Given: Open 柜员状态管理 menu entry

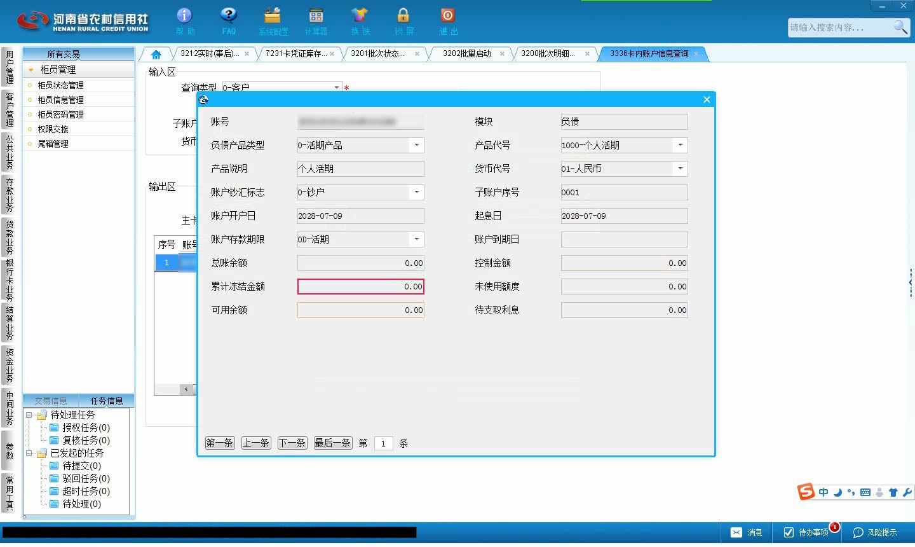Looking at the screenshot, I should (60, 85).
